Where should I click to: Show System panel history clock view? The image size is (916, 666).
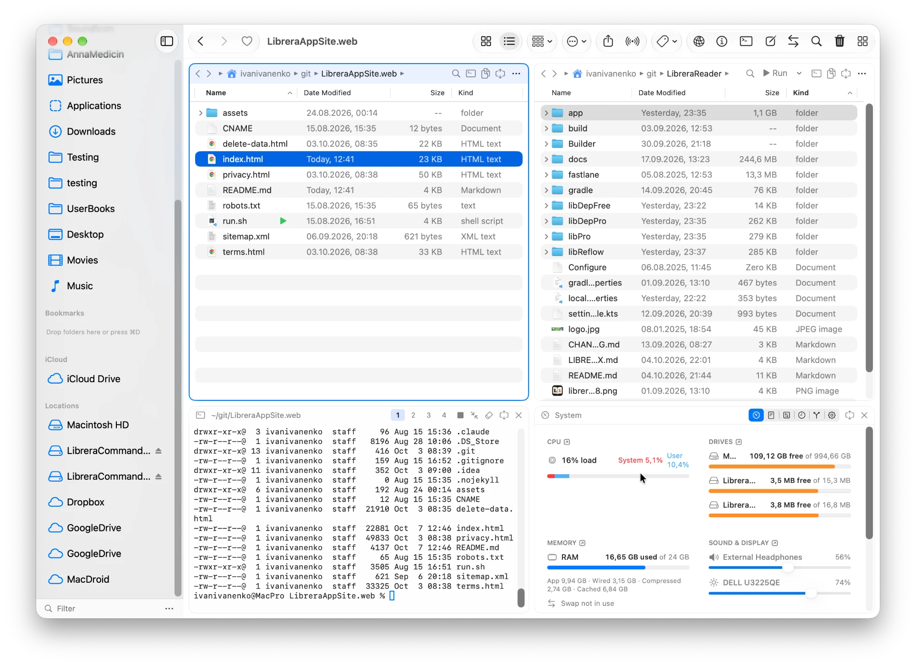[801, 415]
